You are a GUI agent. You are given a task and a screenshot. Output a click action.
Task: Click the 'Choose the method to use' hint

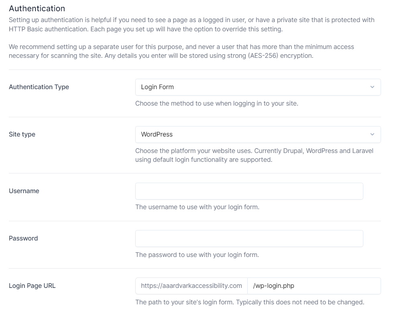(217, 104)
